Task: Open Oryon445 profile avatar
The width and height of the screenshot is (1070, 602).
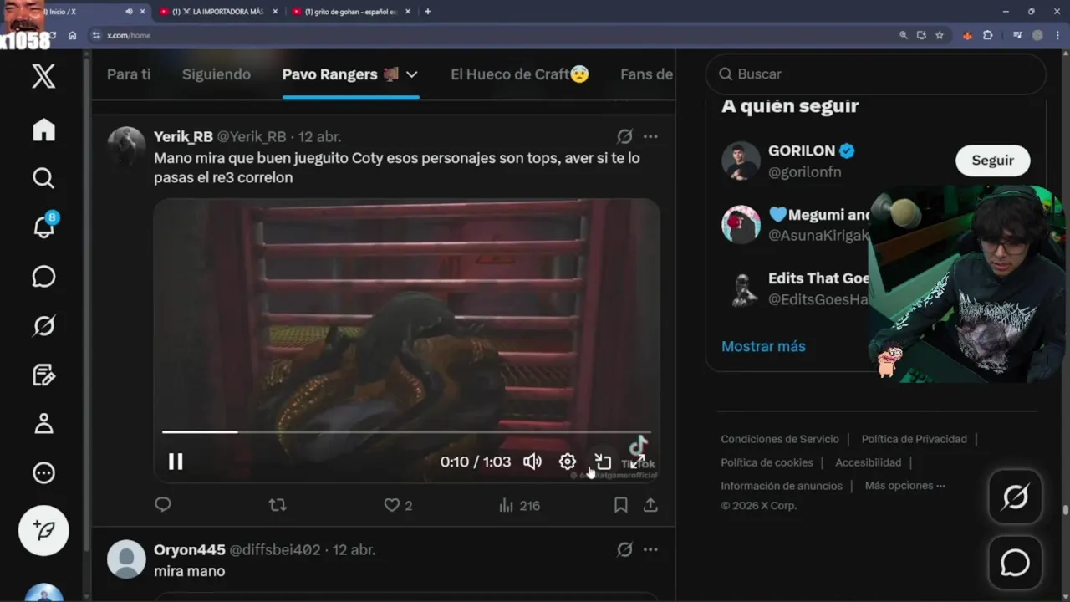Action: 127,559
